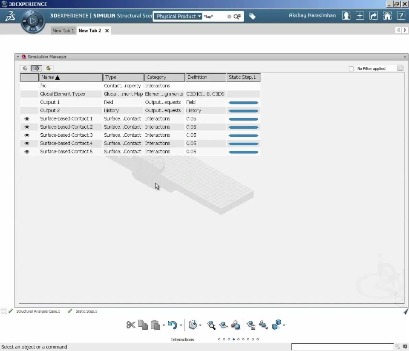This screenshot has width=409, height=351.
Task: Click the compass play button
Action: point(33,21)
